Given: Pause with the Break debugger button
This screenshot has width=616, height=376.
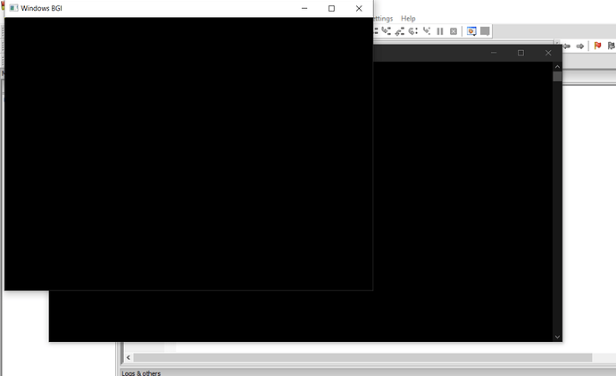Looking at the screenshot, I should click(x=440, y=31).
